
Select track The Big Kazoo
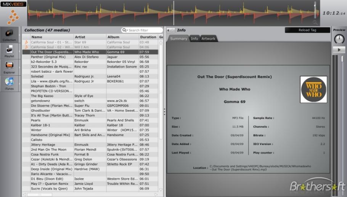point(90,96)
